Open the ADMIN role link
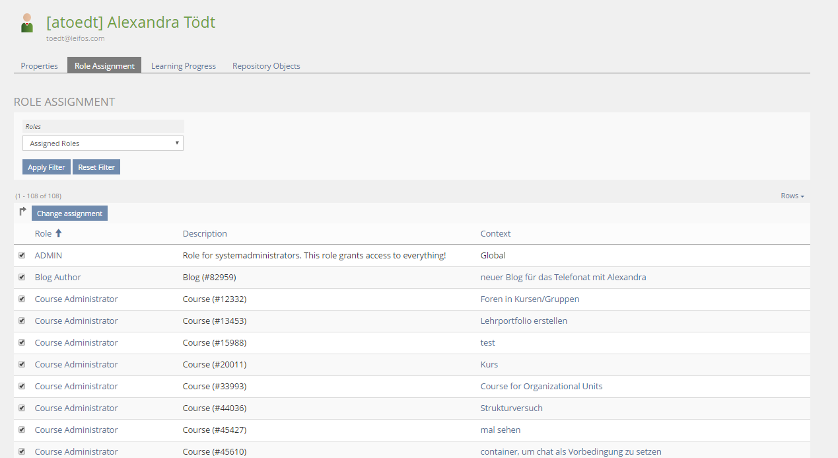 coord(48,255)
